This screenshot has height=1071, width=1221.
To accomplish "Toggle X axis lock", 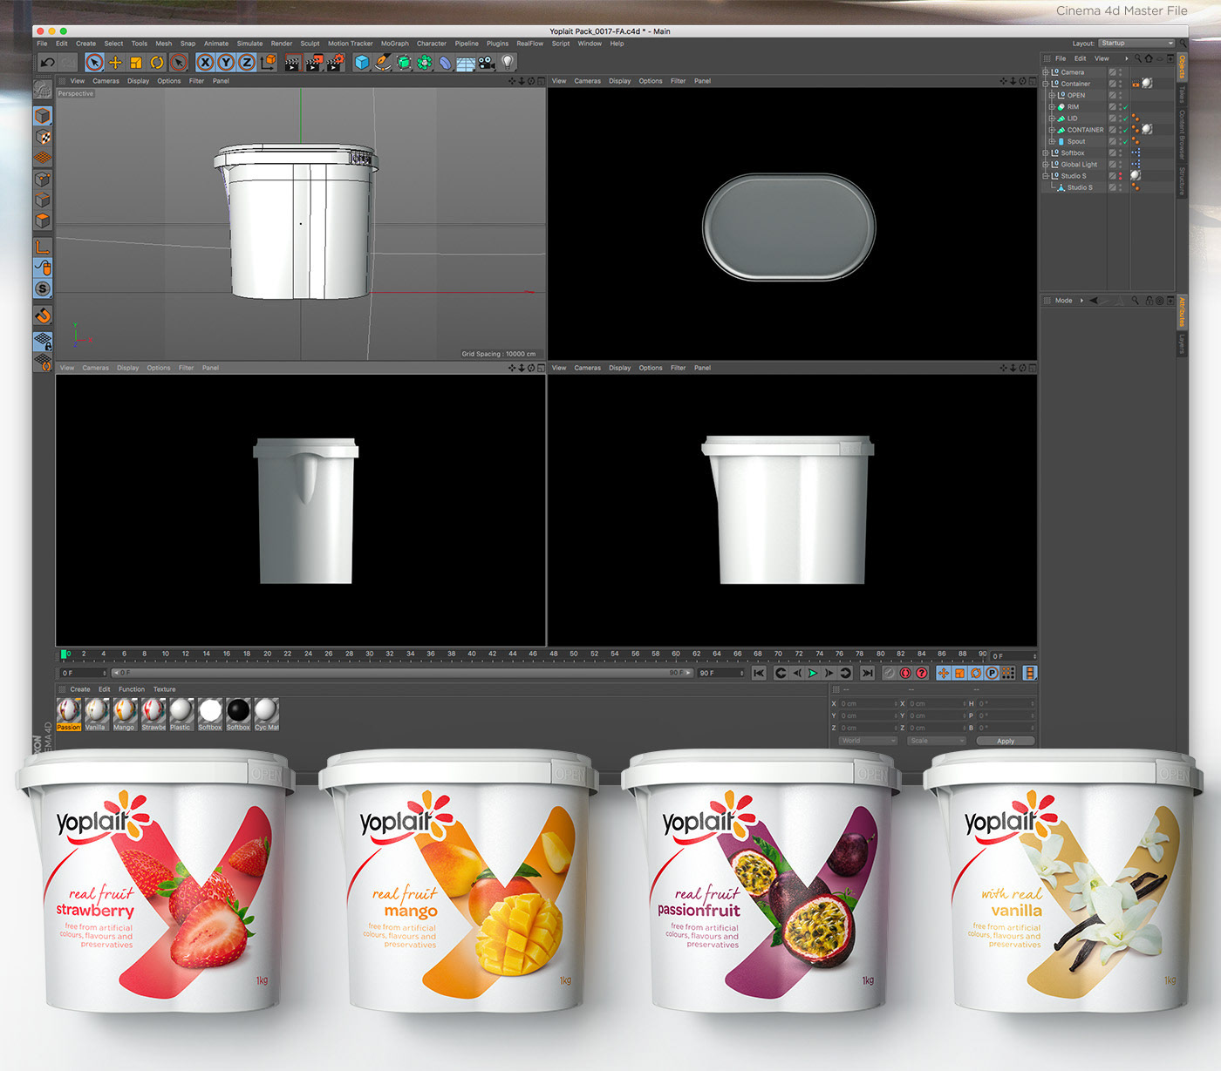I will (205, 62).
